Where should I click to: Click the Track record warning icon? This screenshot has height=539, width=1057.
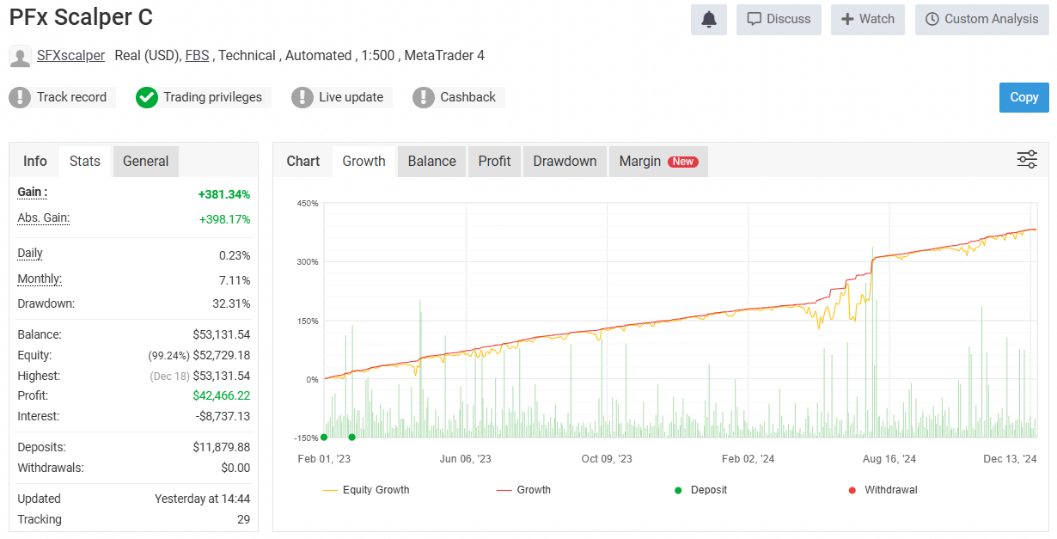pos(19,97)
